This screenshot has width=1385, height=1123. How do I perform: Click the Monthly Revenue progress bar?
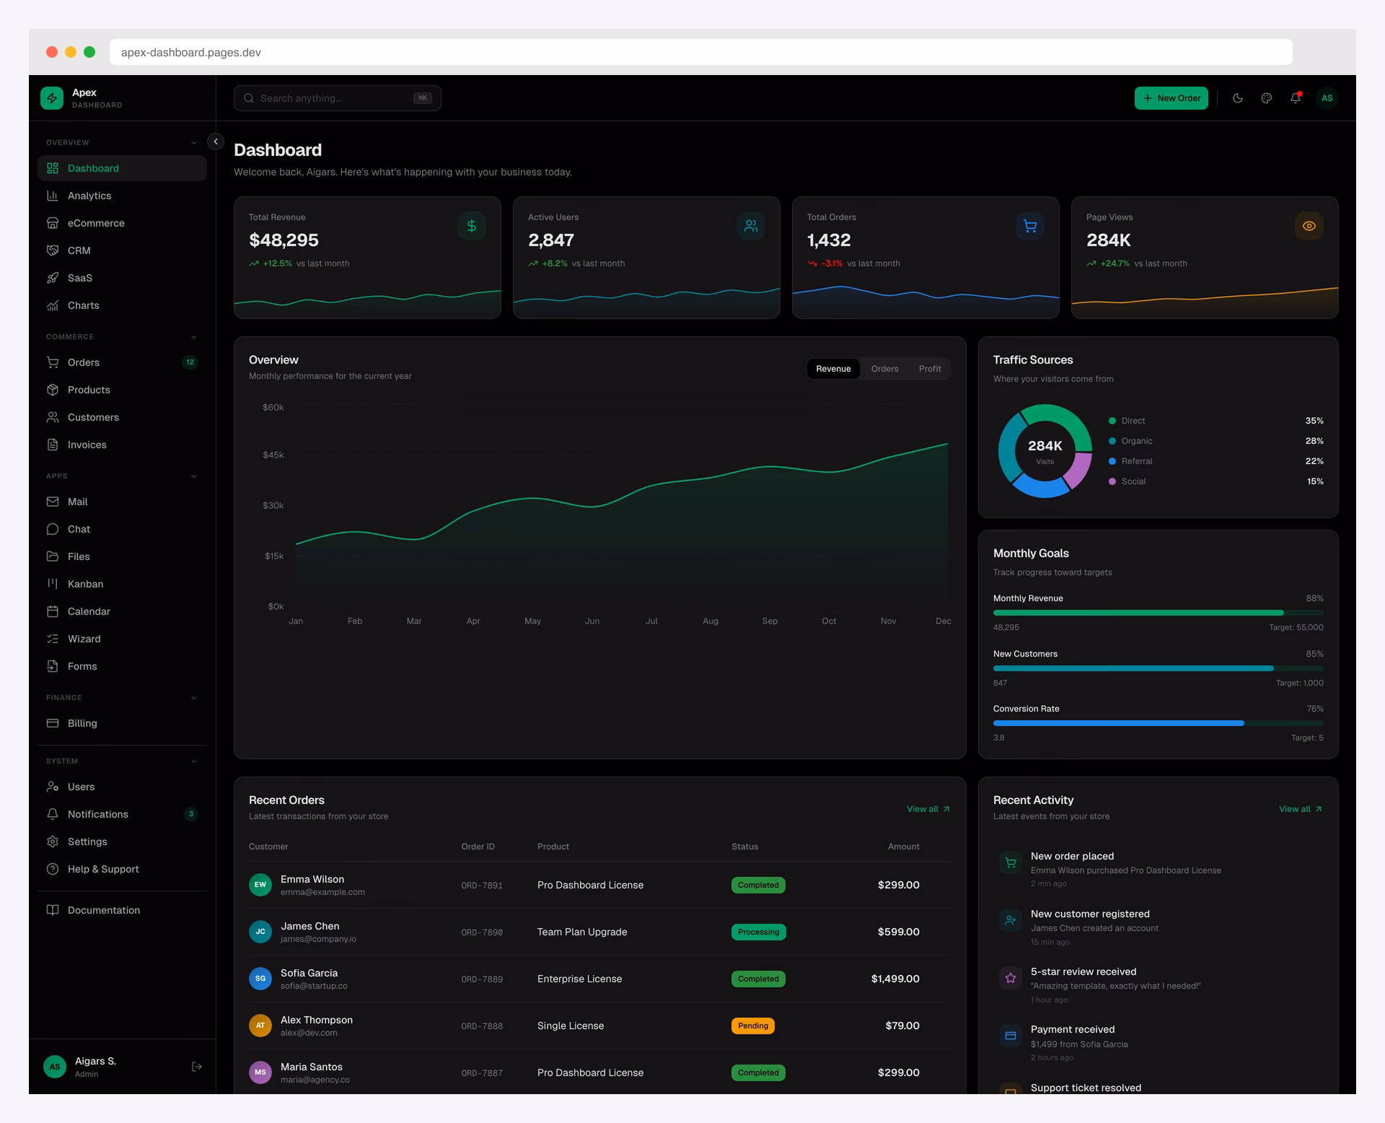click(1158, 613)
